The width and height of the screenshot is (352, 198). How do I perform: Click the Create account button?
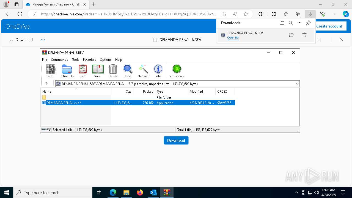[329, 26]
